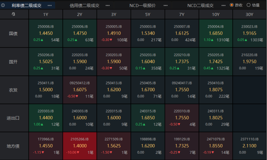Open the red 2105266.IB cell
Screen dimensions: 267x160
point(80,146)
